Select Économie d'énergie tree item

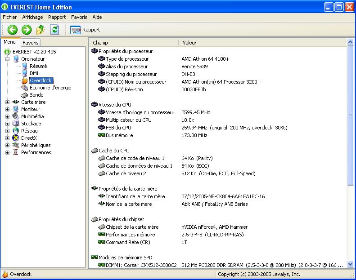(x=50, y=88)
